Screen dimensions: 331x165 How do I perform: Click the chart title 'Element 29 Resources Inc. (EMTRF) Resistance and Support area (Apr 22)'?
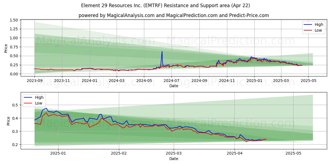click(x=165, y=5)
